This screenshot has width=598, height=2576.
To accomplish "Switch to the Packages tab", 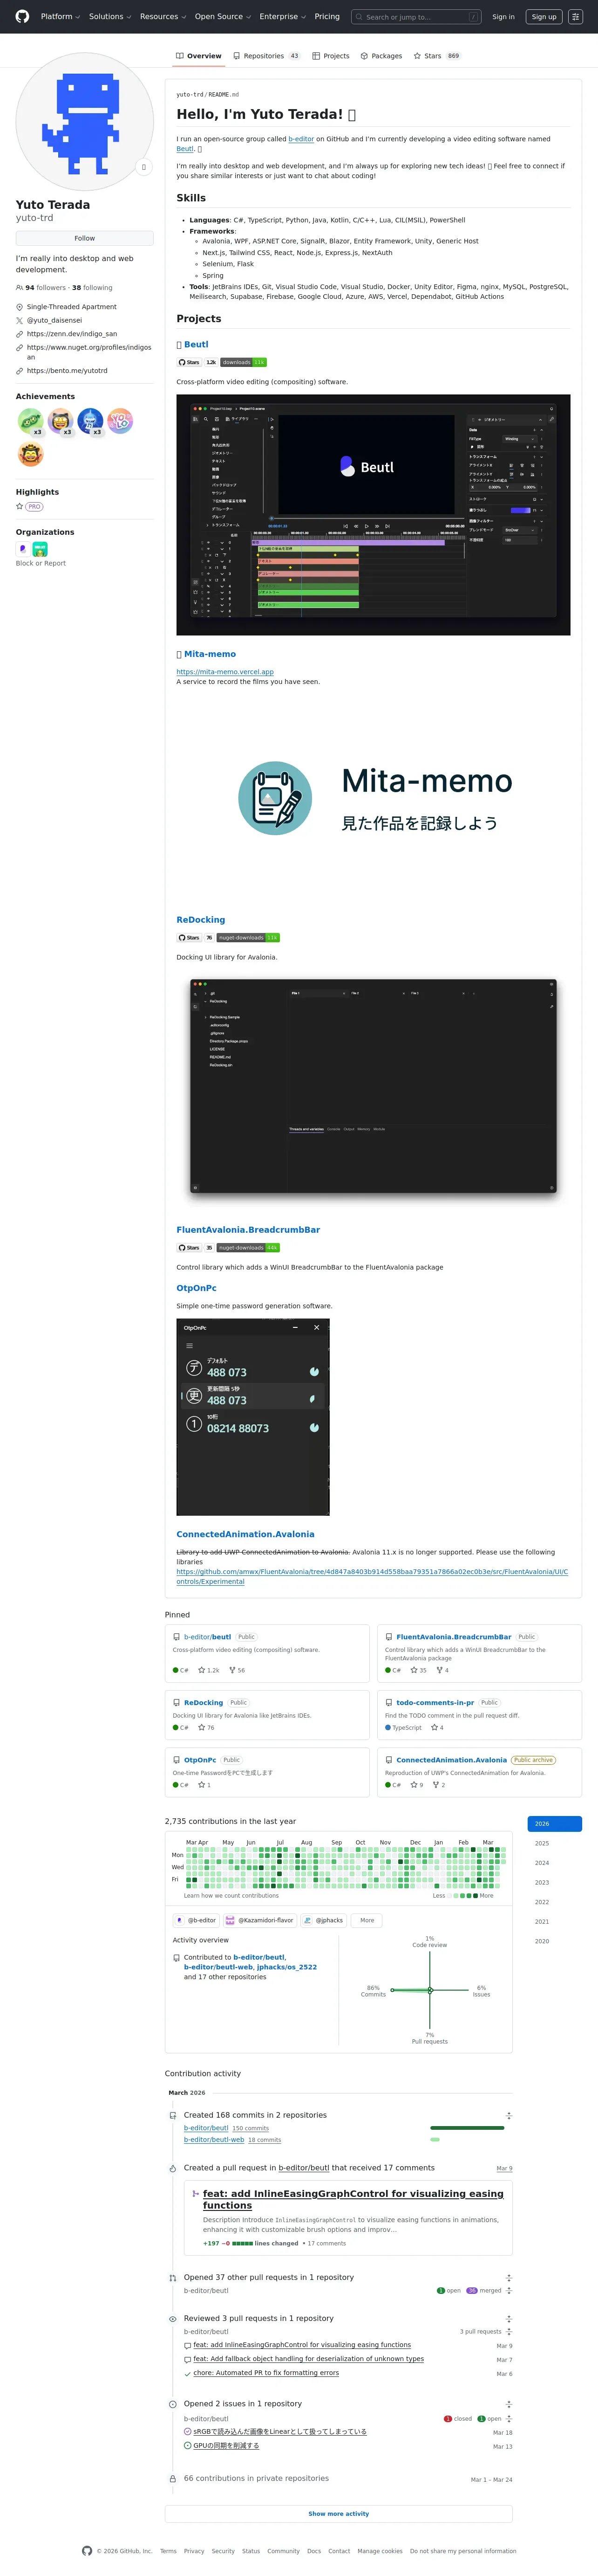I will click(x=381, y=56).
